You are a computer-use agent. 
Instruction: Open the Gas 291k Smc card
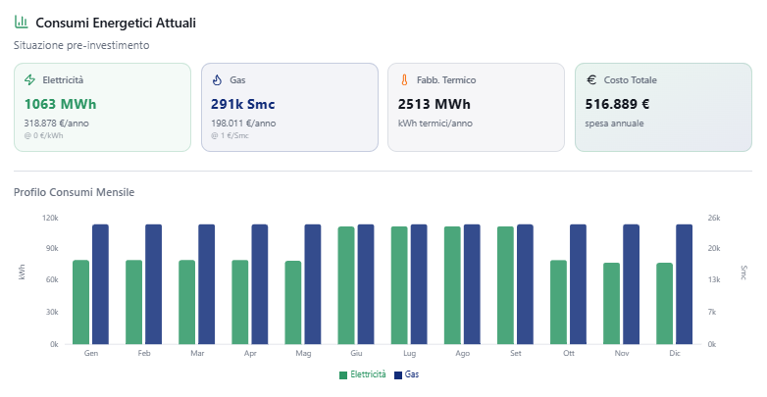289,108
